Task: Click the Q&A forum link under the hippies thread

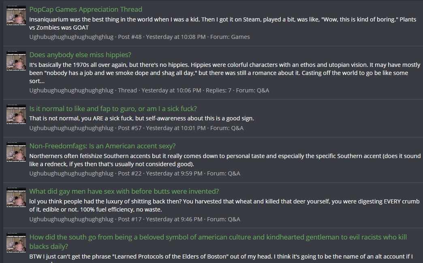Action: [x=263, y=90]
